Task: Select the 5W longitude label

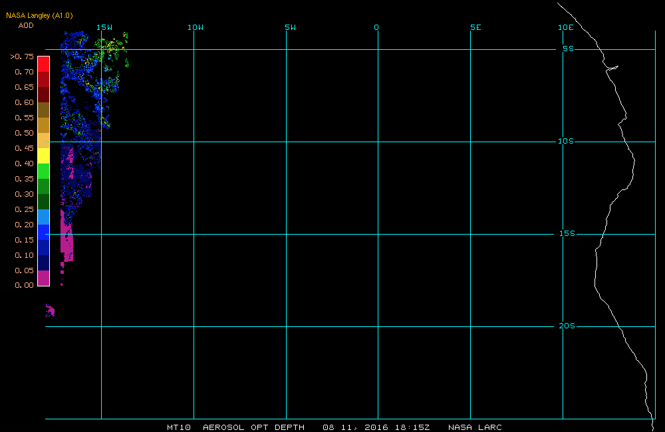Action: click(291, 27)
